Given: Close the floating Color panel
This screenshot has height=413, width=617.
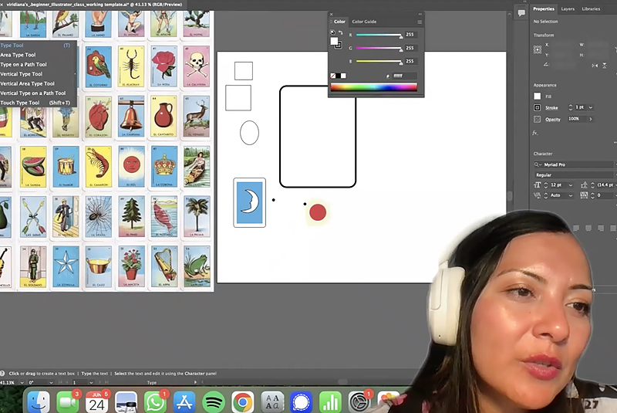Looking at the screenshot, I should [x=332, y=14].
